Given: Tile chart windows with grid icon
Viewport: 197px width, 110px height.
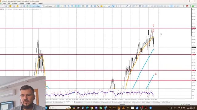Looking at the screenshot, I should tap(72, 6).
